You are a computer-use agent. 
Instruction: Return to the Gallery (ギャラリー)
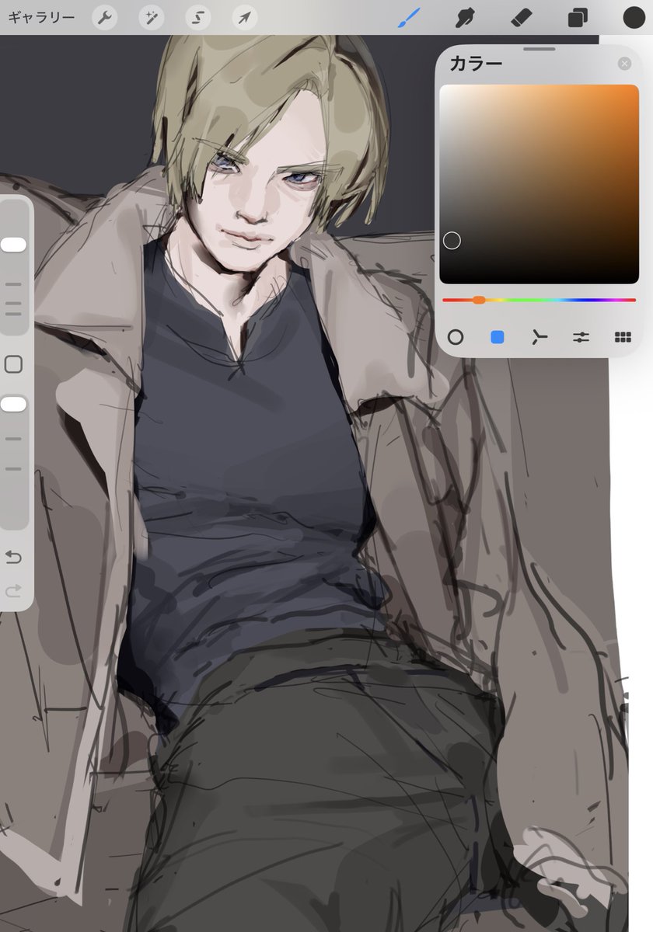point(41,17)
